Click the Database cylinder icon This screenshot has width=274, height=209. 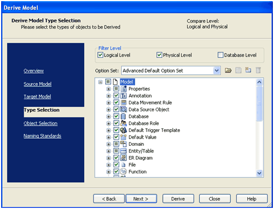[123, 116]
